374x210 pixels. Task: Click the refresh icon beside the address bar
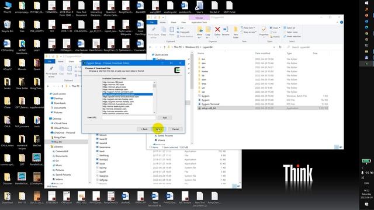(280, 47)
